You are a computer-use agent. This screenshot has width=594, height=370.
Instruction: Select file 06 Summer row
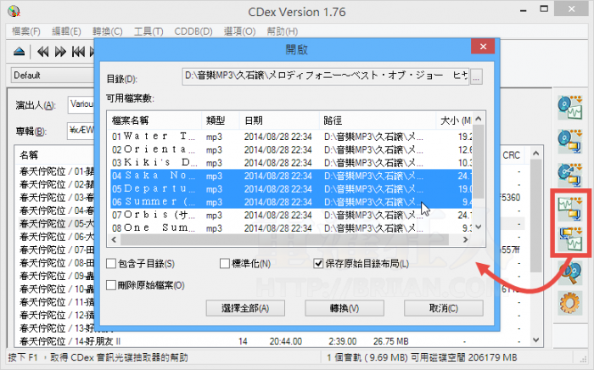point(291,202)
